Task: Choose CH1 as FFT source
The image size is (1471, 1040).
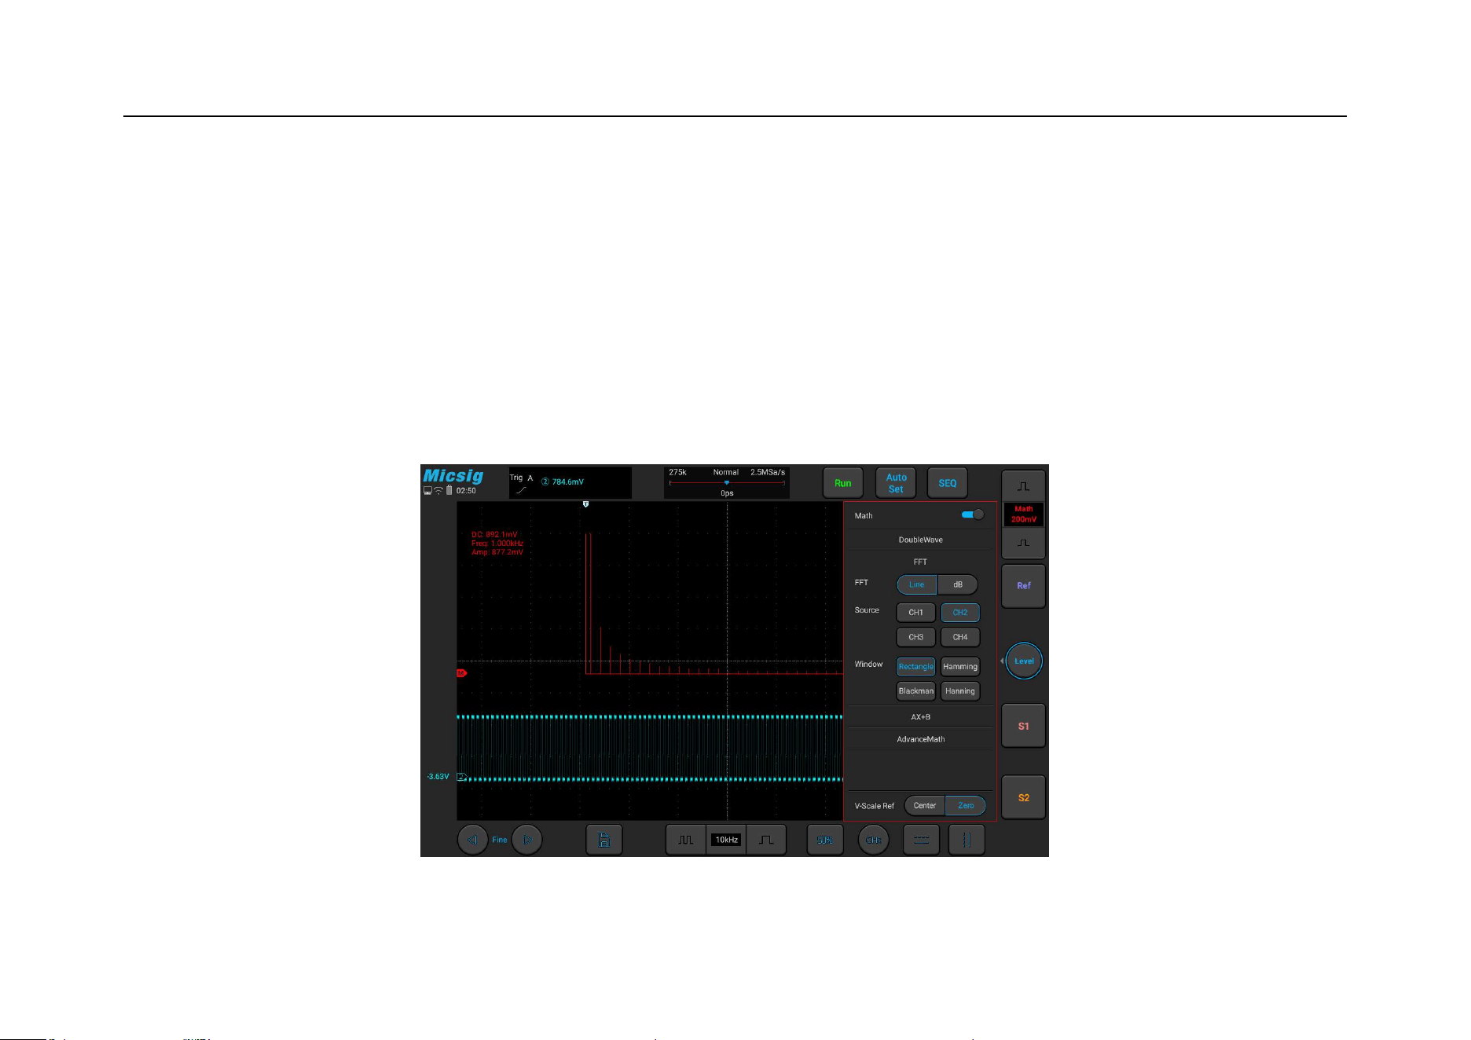Action: tap(916, 613)
